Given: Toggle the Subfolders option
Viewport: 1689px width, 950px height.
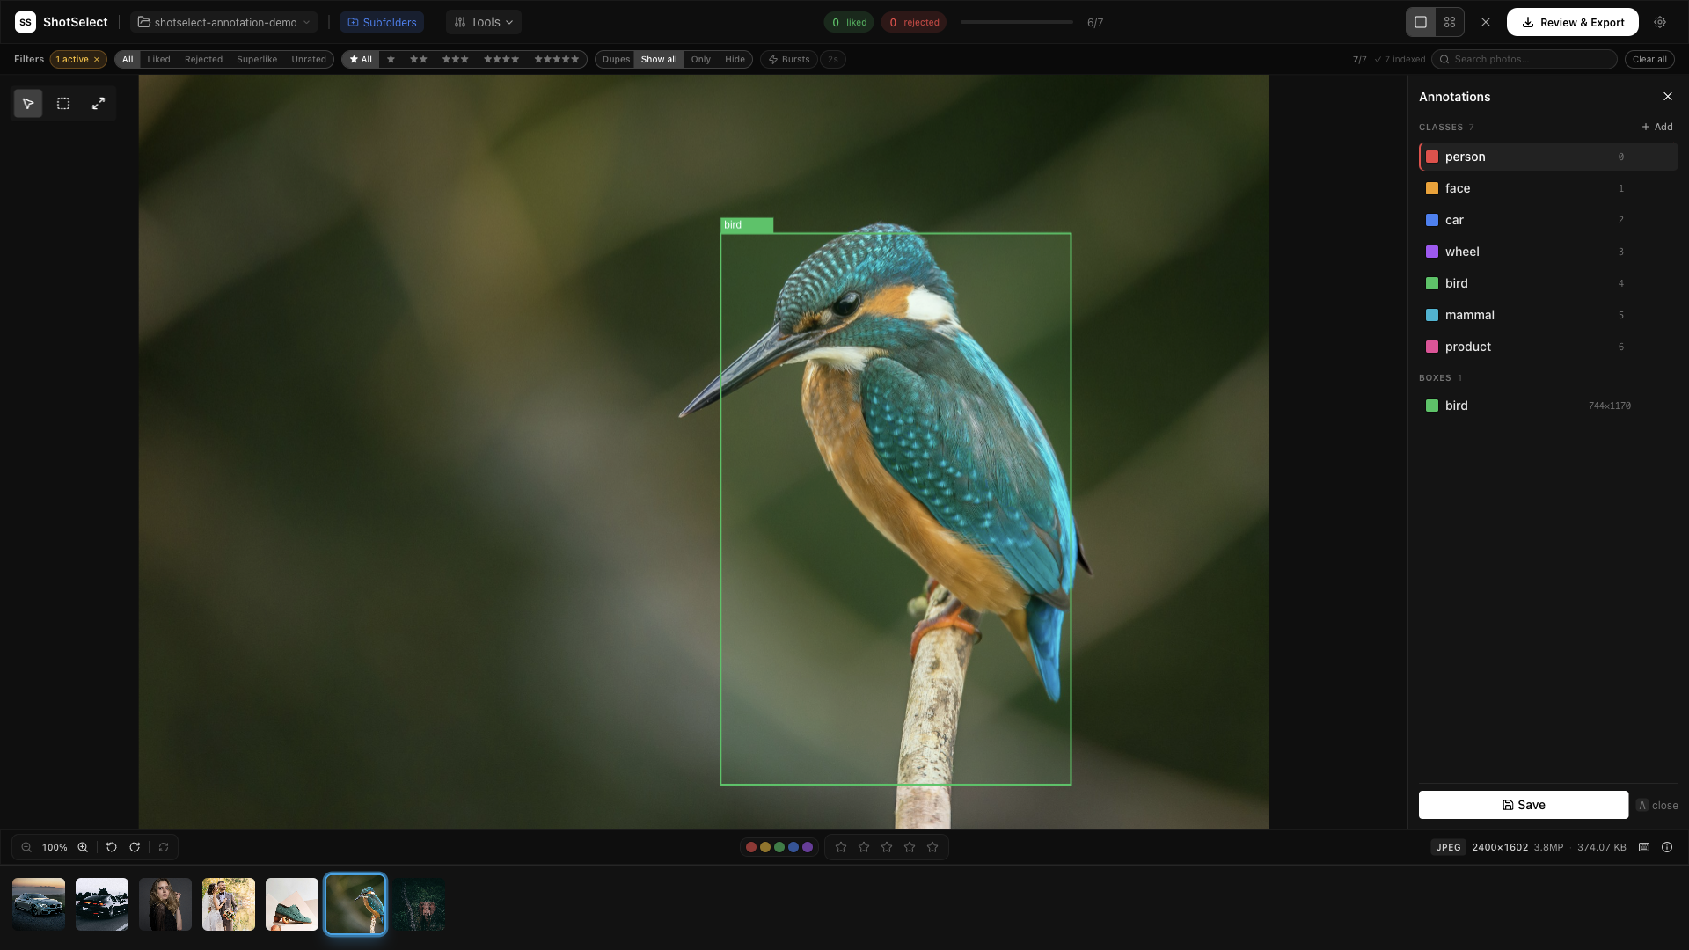Looking at the screenshot, I should pyautogui.click(x=382, y=21).
